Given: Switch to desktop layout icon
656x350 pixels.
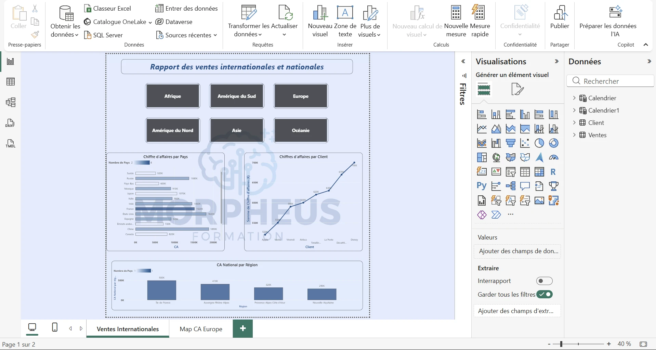Looking at the screenshot, I should point(32,327).
